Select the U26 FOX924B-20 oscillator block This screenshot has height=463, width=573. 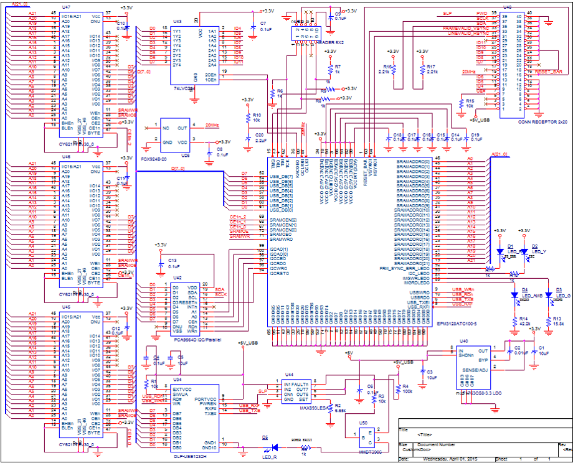coord(176,135)
